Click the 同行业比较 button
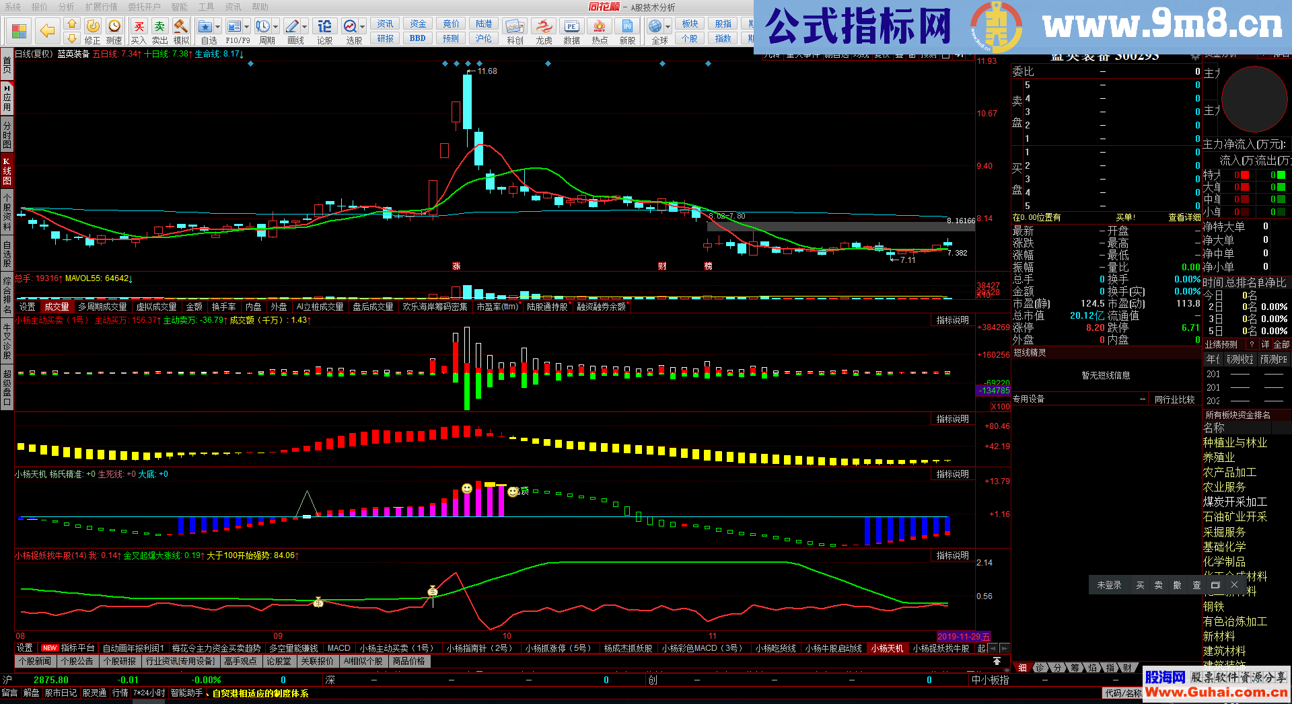The width and height of the screenshot is (1292, 704). click(1174, 399)
